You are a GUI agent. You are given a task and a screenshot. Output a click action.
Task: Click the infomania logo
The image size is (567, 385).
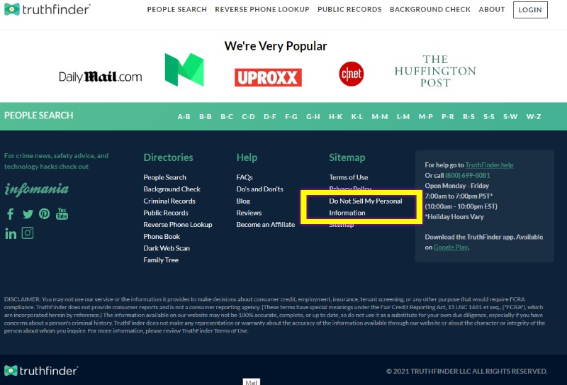pyautogui.click(x=37, y=189)
